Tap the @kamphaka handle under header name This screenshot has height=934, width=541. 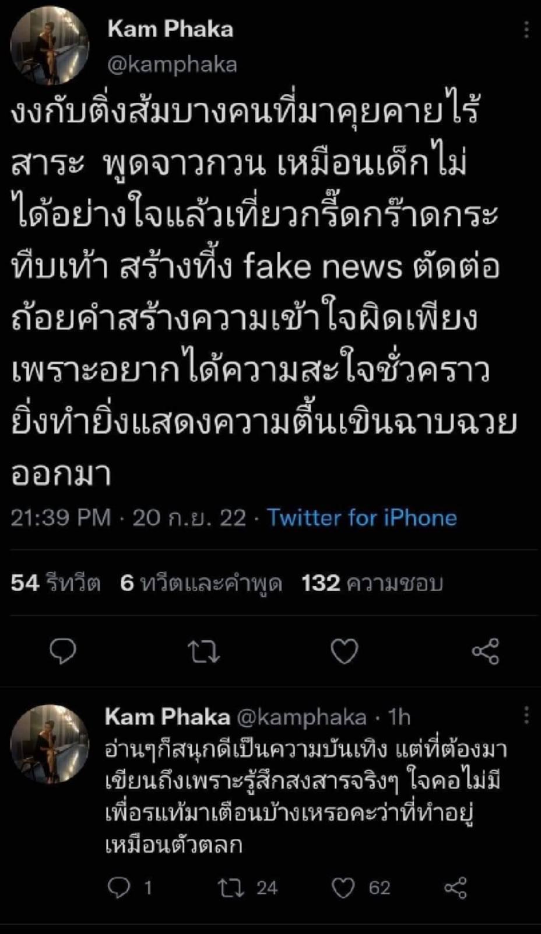172,64
